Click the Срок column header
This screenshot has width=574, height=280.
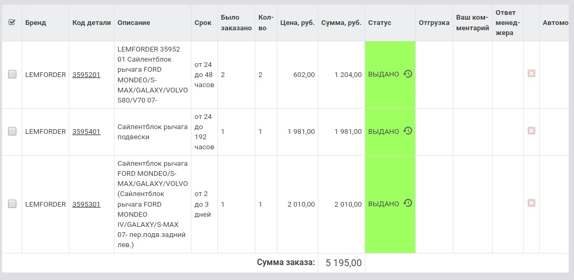pos(203,23)
